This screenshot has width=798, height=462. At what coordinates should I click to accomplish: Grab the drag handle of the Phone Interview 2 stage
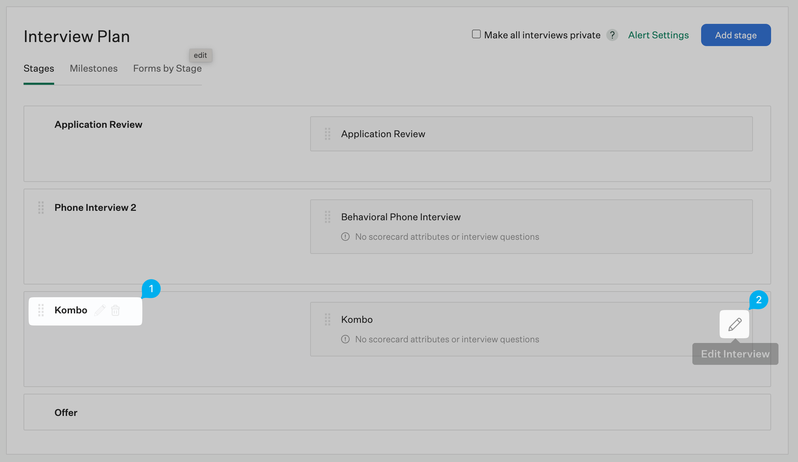41,208
